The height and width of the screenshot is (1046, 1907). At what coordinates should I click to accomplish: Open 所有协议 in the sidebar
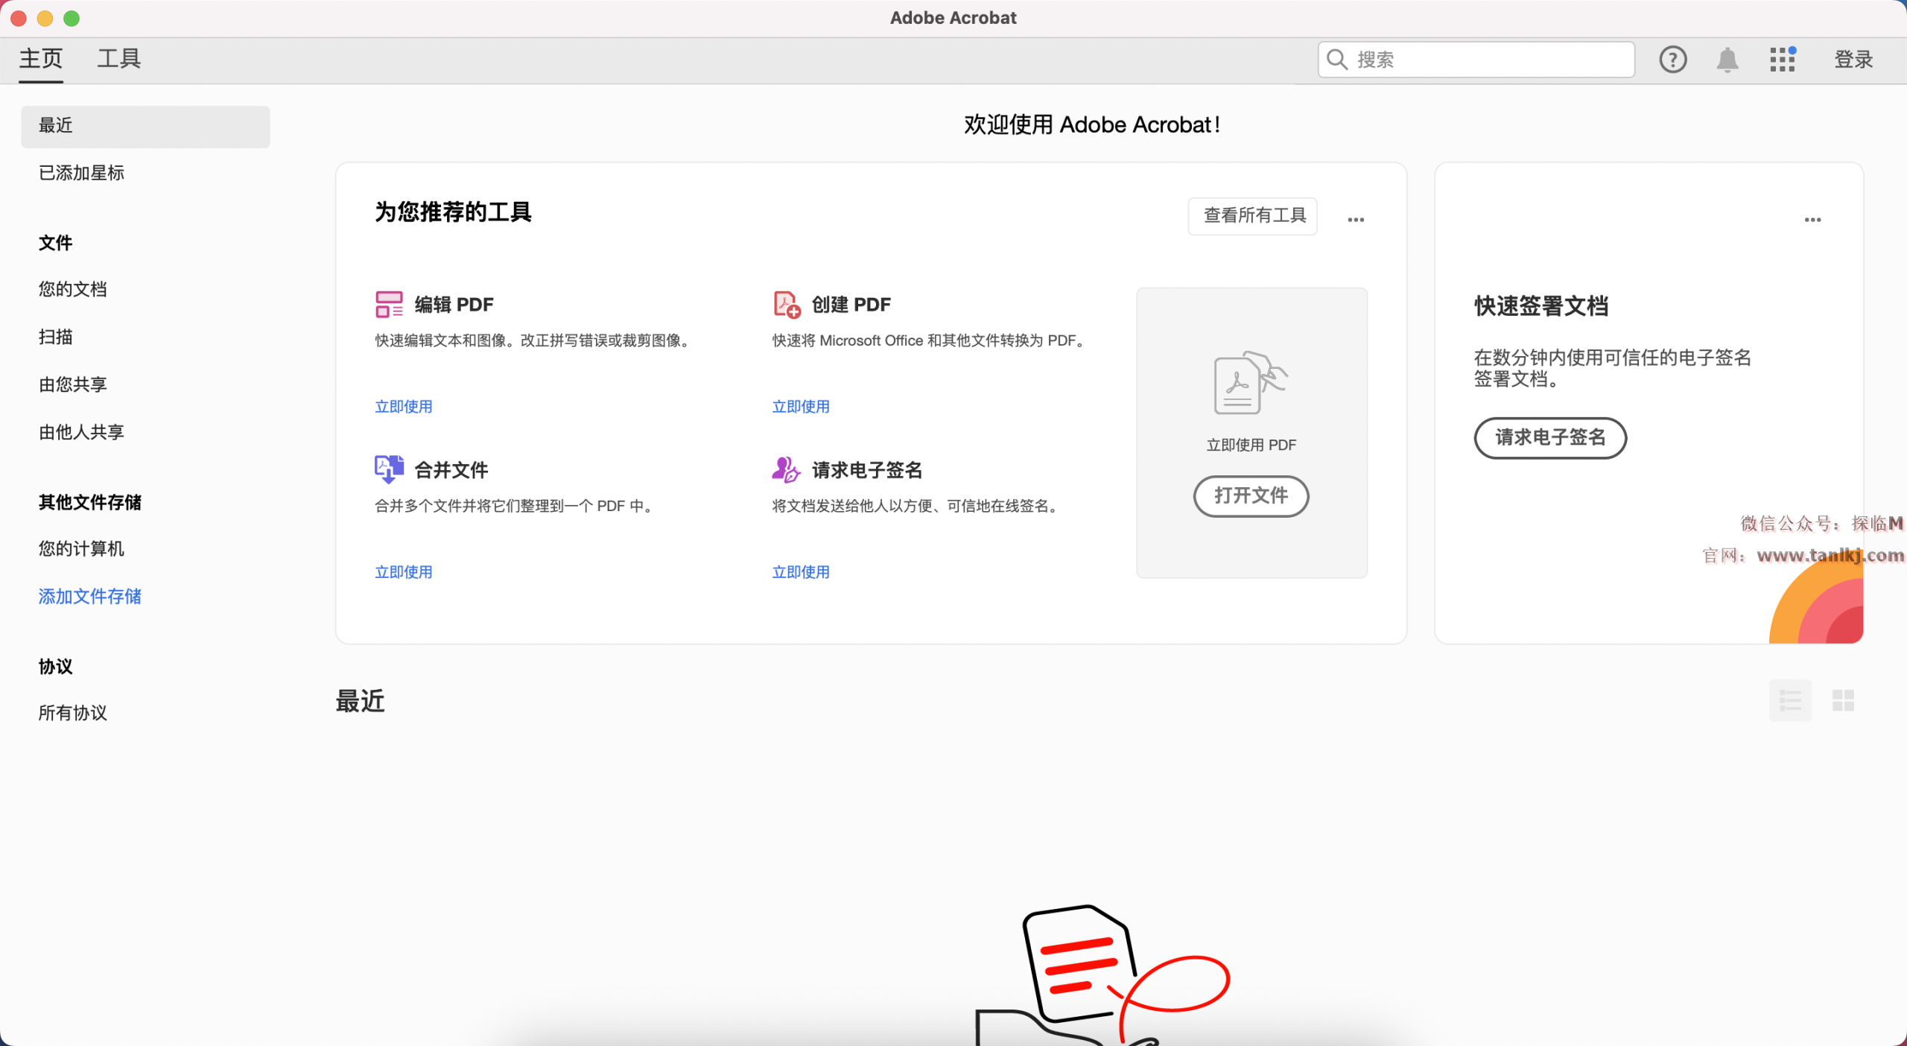point(73,713)
